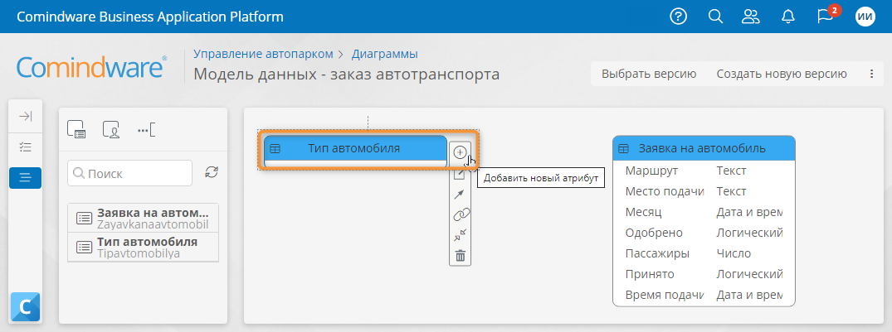Click the Время подачи attribute row

pyautogui.click(x=704, y=295)
